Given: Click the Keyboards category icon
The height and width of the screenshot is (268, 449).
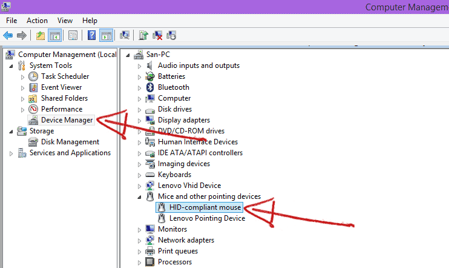Looking at the screenshot, I should point(150,175).
